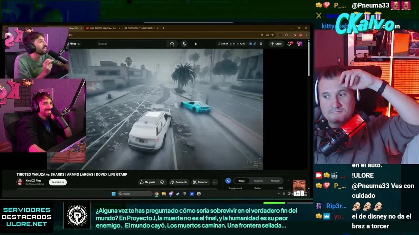
Task: Subscribe to KyroDX Plus with Suscribirse
Action: coord(58,182)
